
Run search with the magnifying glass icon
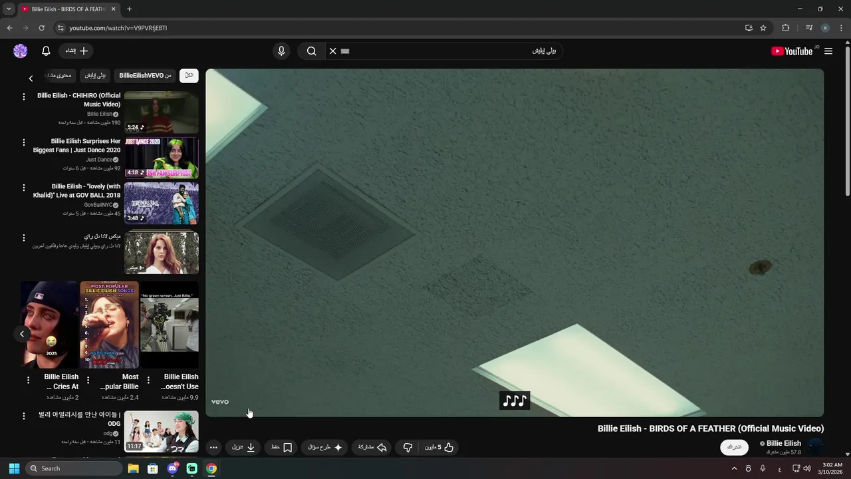pyautogui.click(x=311, y=51)
